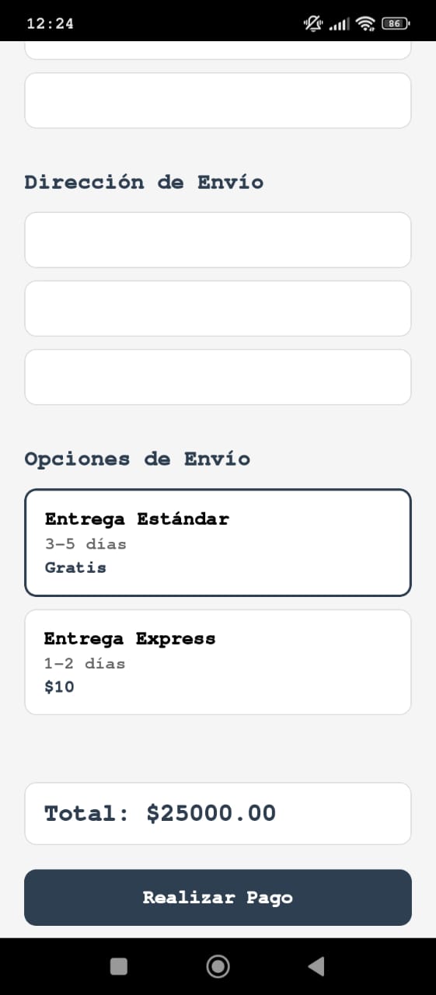This screenshot has width=436, height=995.
Task: Focus second field under Dirección de Envío
Action: (x=218, y=309)
